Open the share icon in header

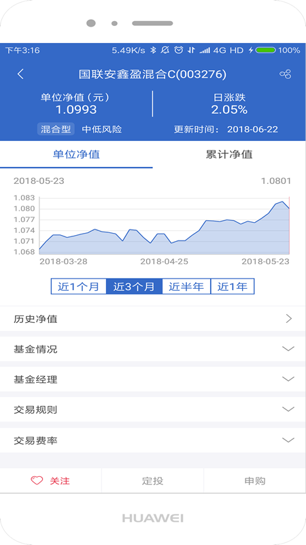pos(285,74)
